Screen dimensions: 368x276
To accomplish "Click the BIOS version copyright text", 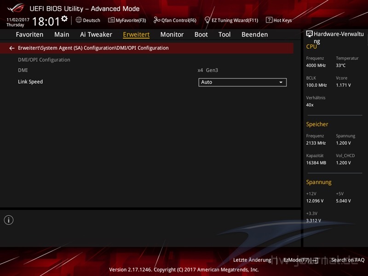I will pos(184,270).
